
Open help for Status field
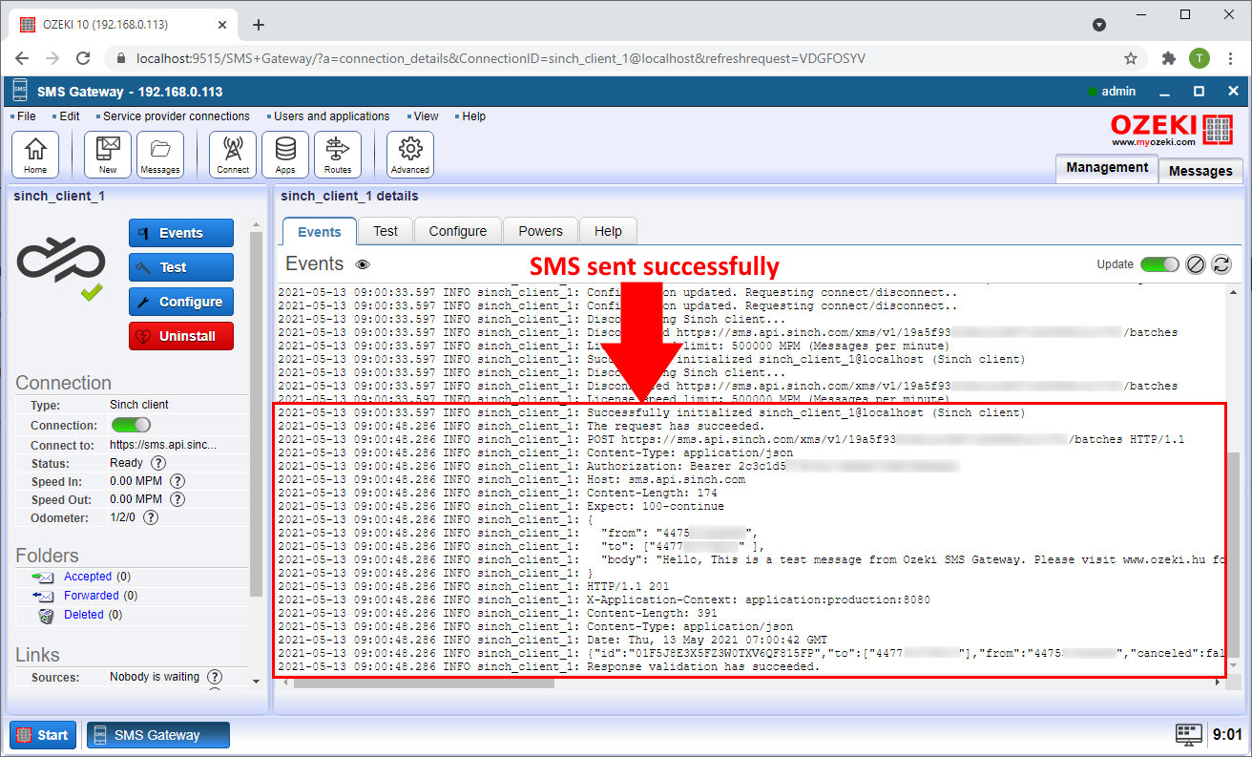[x=158, y=463]
